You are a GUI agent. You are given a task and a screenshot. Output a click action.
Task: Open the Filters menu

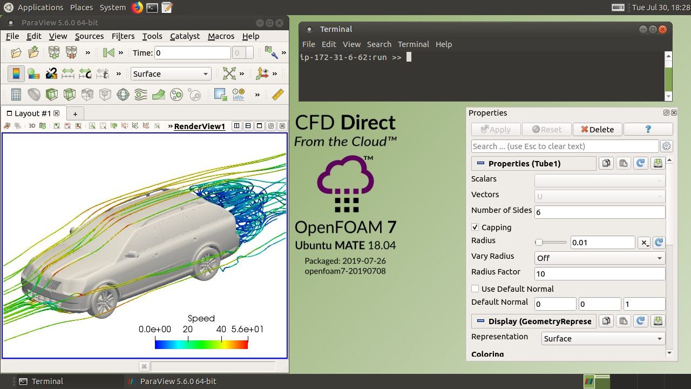click(123, 36)
